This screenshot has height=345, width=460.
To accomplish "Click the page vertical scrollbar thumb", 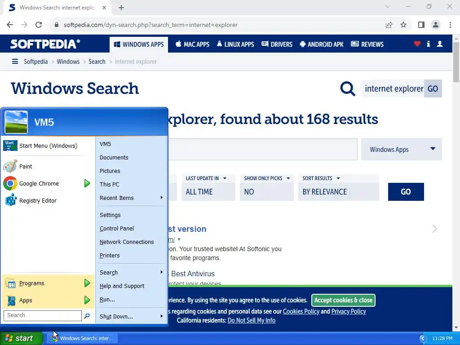I will (x=456, y=62).
